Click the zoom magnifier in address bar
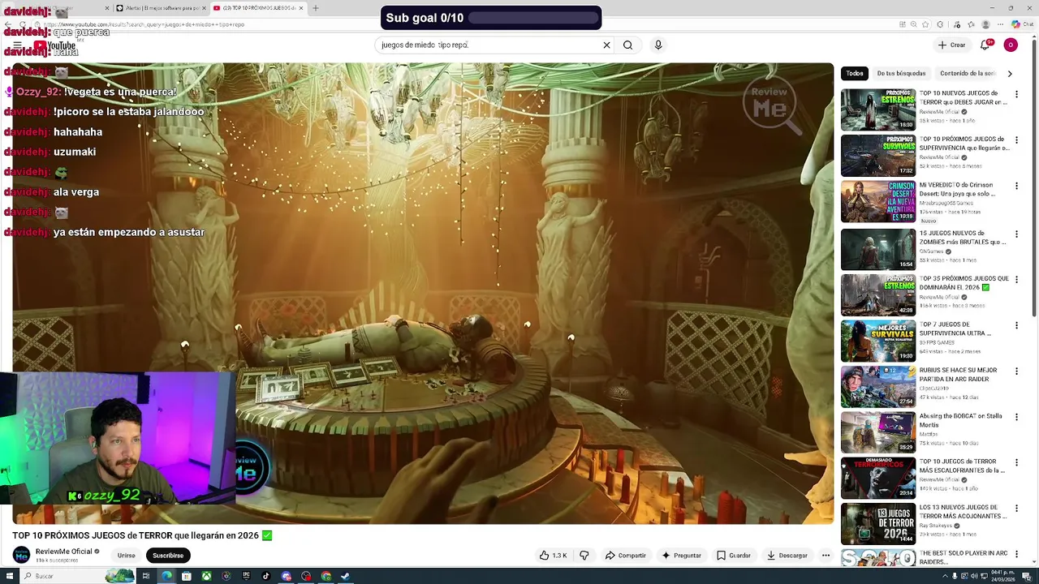 click(913, 24)
